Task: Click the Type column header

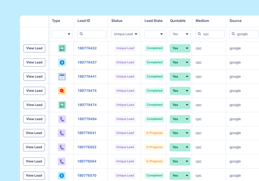Action: 56,21
